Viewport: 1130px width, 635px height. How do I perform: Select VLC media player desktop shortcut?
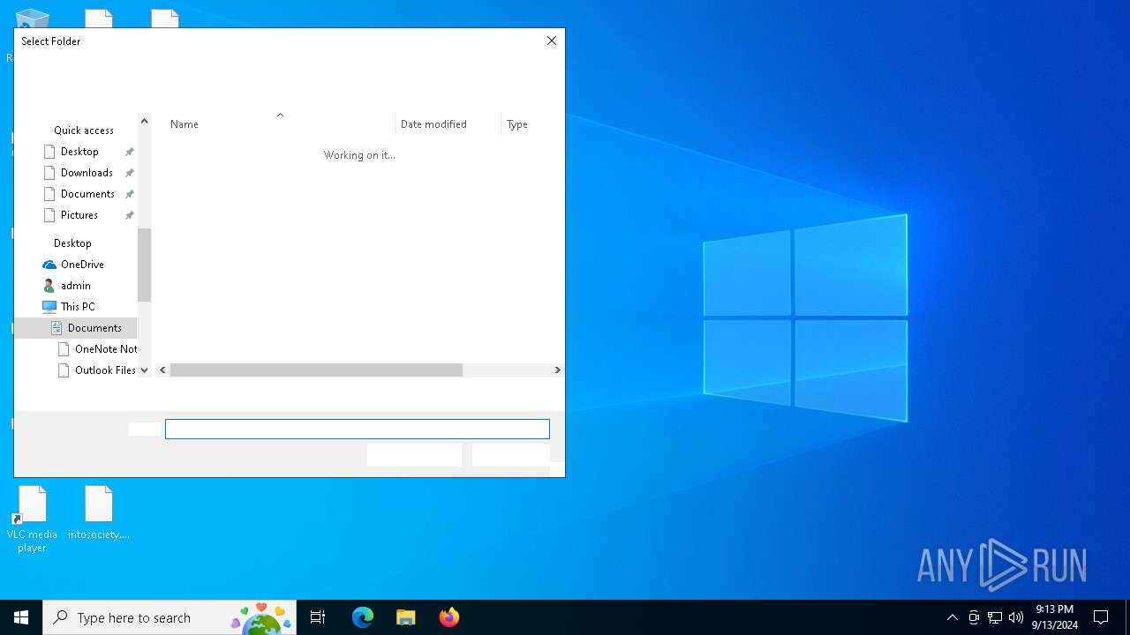click(32, 519)
